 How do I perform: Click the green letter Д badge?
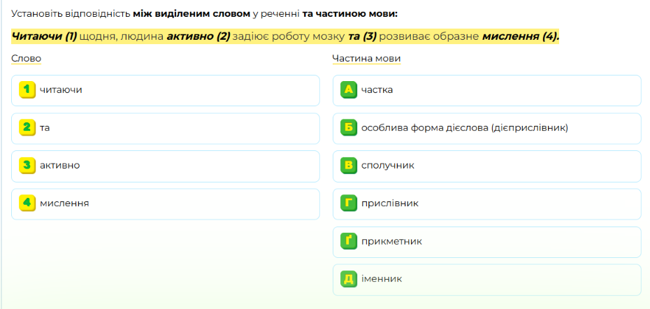[x=349, y=279]
